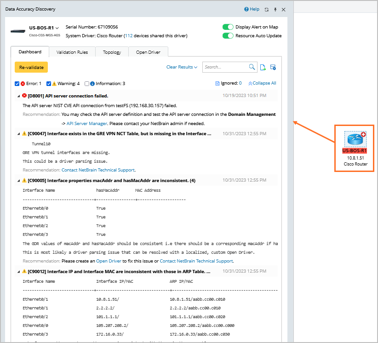Screen dimensions: 378x343
Task: Click the Serial Number 67109056 text
Action: pyautogui.click(x=92, y=27)
